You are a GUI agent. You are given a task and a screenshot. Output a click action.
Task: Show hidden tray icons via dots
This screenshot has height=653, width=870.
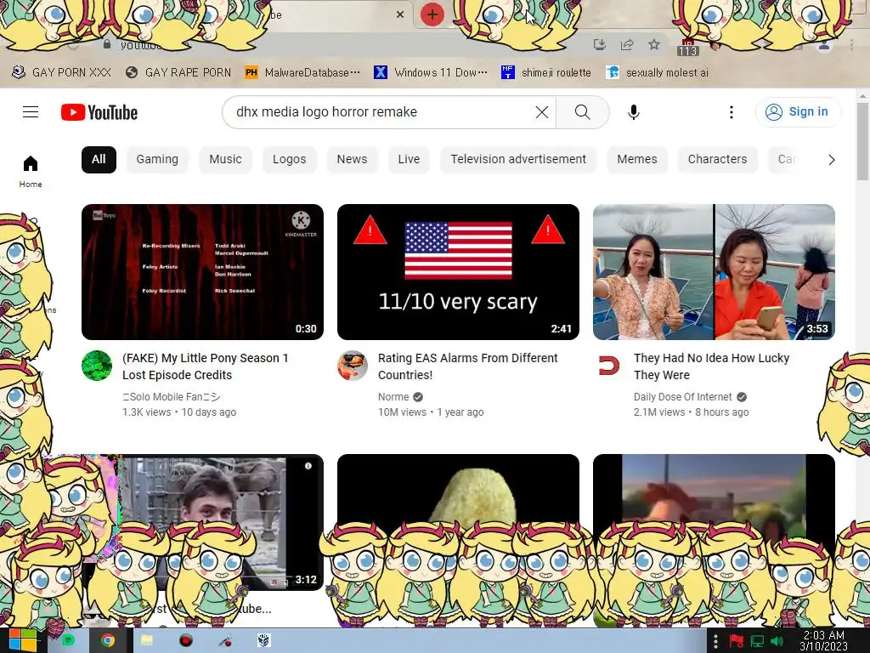(x=715, y=641)
